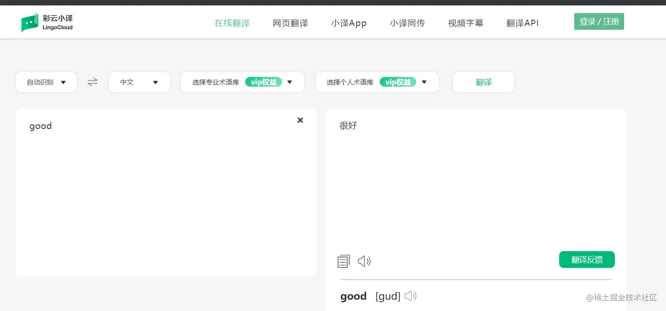Click the vip权益 badge beside 专业术语库
This screenshot has height=311, width=666.
263,82
